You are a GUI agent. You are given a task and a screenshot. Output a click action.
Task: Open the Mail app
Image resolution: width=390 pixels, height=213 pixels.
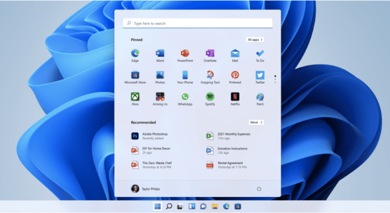point(235,55)
